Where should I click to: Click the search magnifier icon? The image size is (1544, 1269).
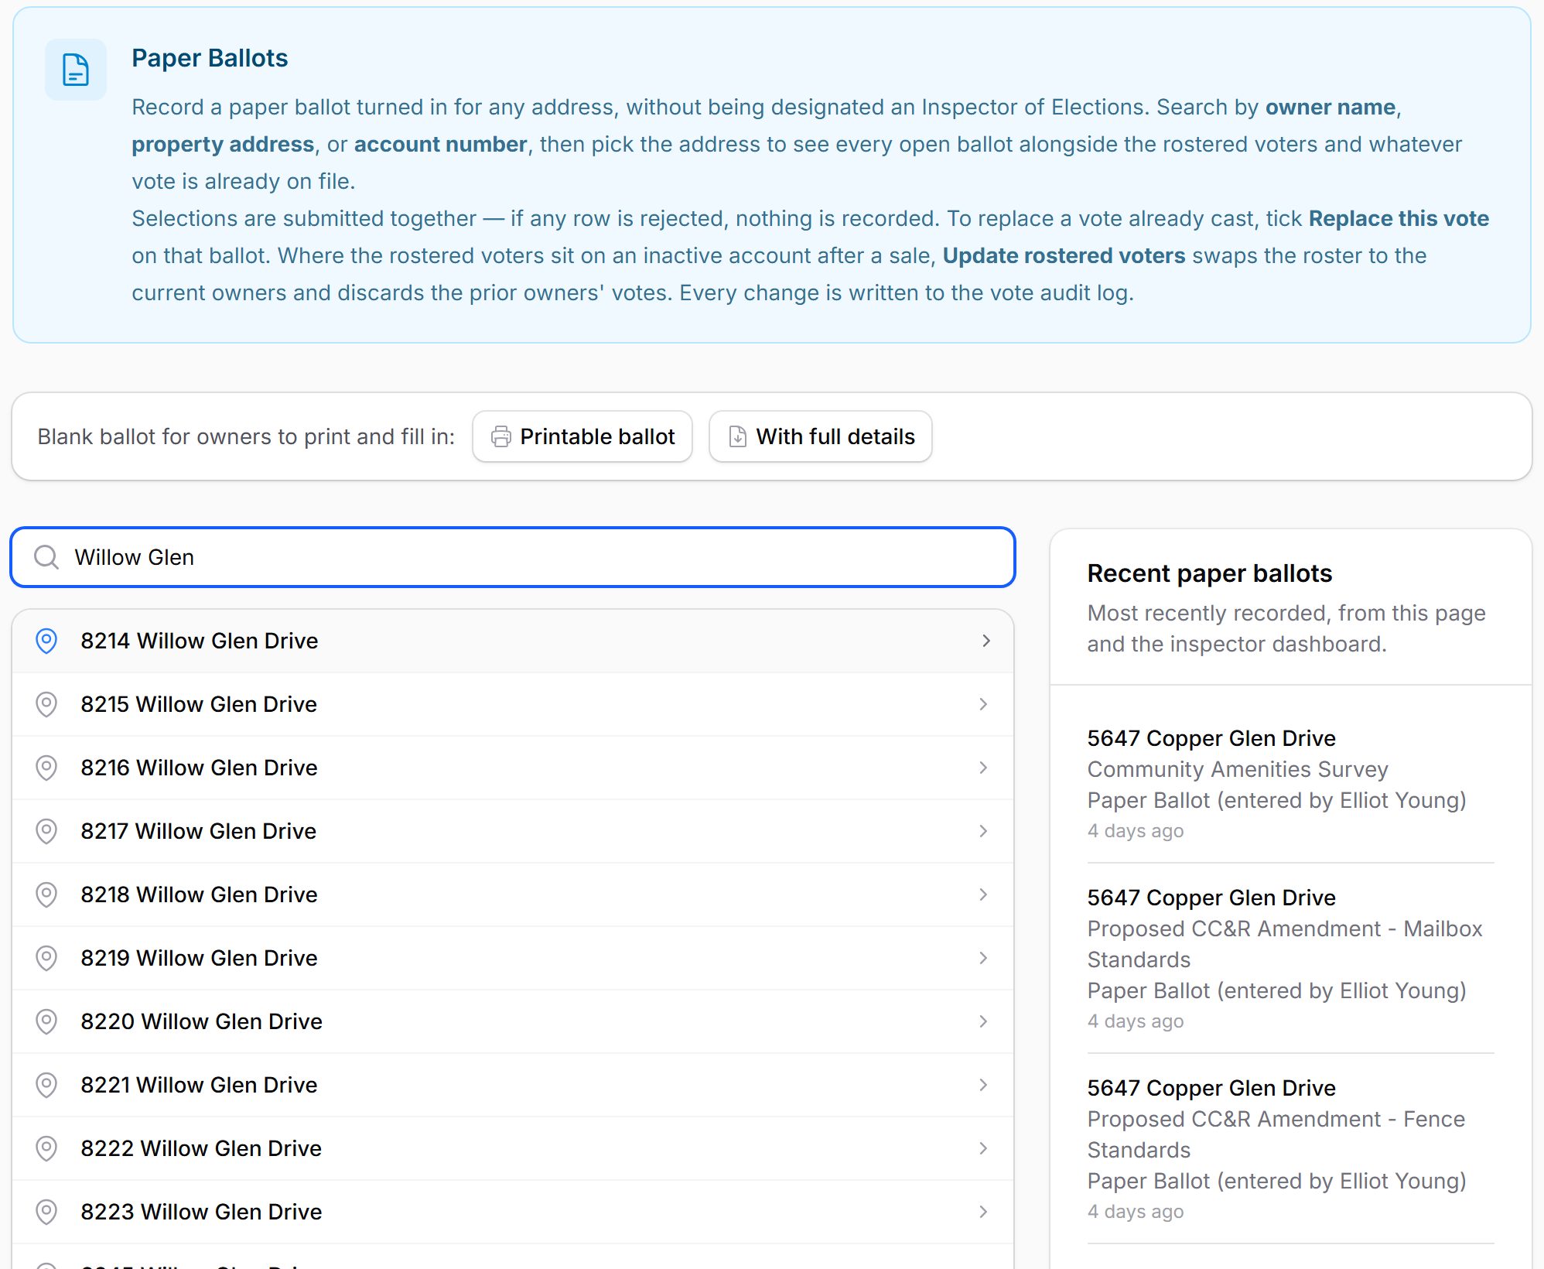coord(46,557)
